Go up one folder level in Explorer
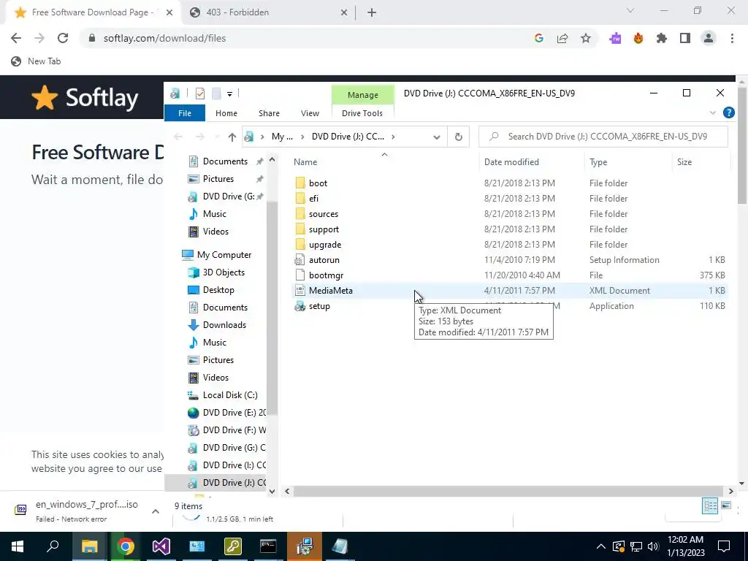The width and height of the screenshot is (748, 561). (232, 137)
